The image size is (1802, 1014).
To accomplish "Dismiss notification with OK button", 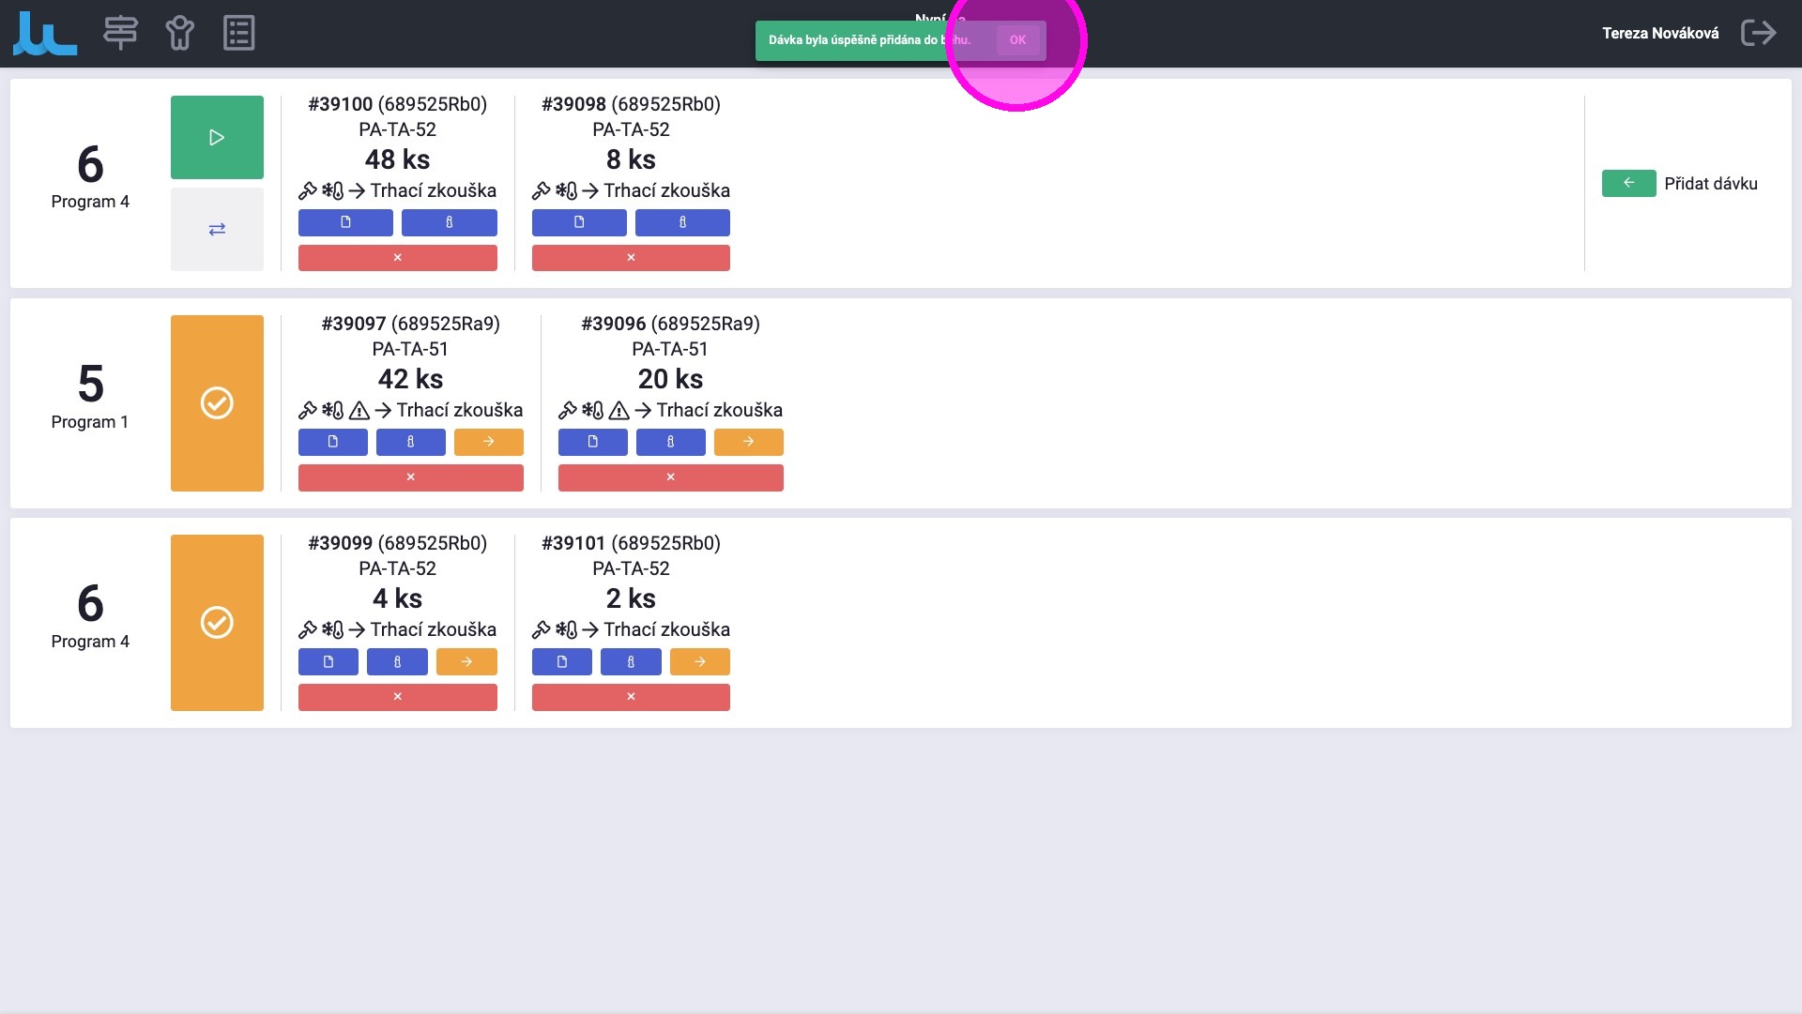I will (x=1017, y=40).
